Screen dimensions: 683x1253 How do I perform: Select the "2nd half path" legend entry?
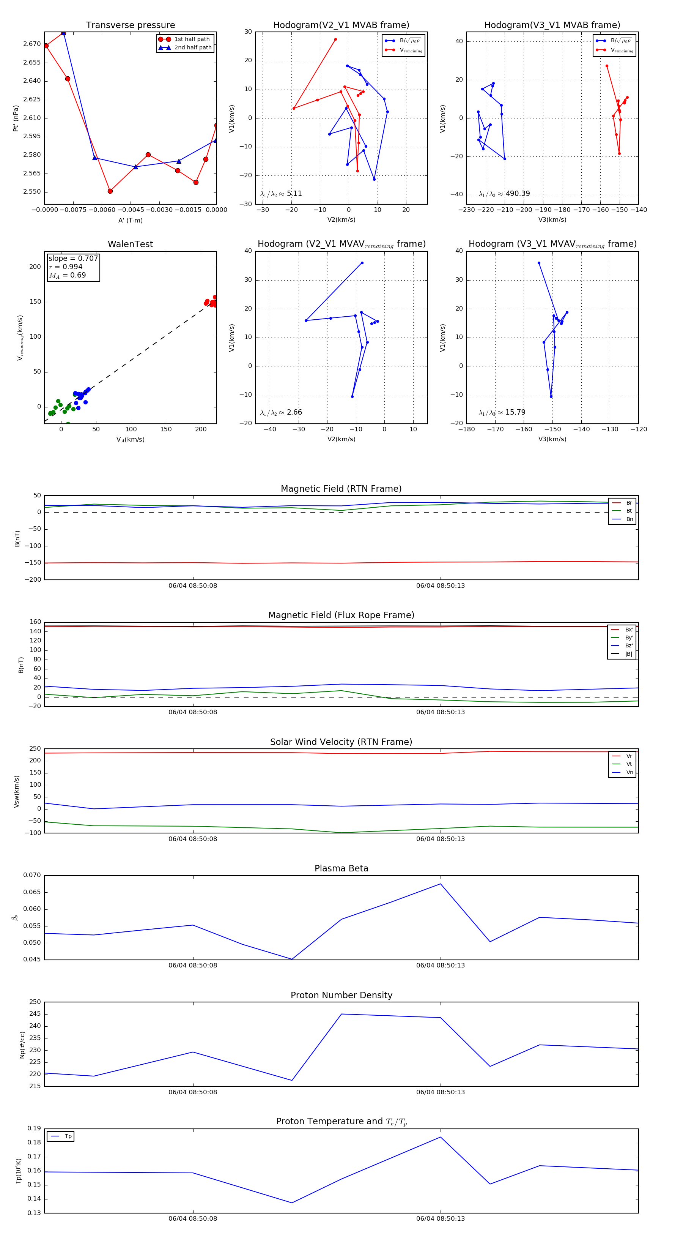click(185, 48)
